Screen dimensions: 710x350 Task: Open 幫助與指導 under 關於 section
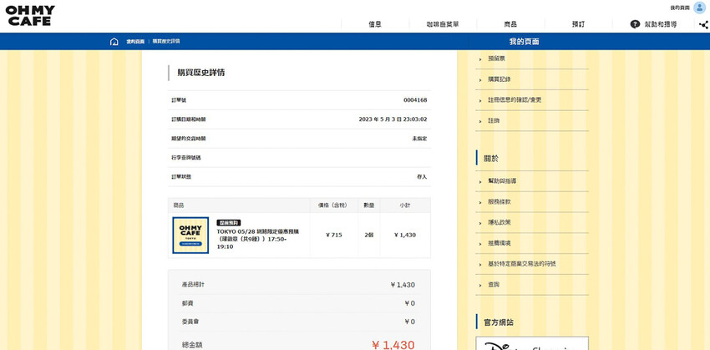(x=502, y=181)
